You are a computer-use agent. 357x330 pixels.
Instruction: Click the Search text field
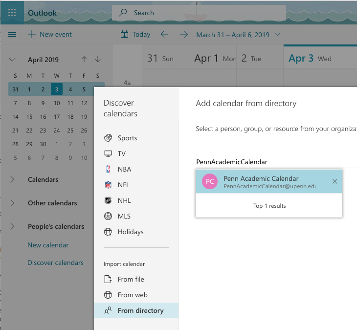199,13
